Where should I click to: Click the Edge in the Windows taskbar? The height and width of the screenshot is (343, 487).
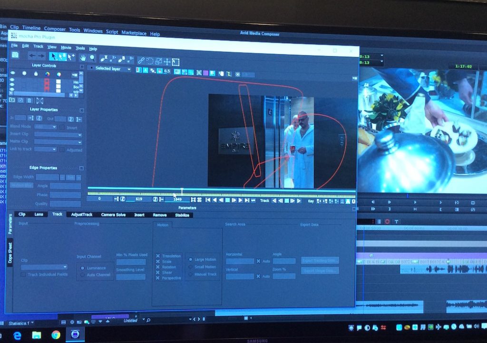[18, 335]
